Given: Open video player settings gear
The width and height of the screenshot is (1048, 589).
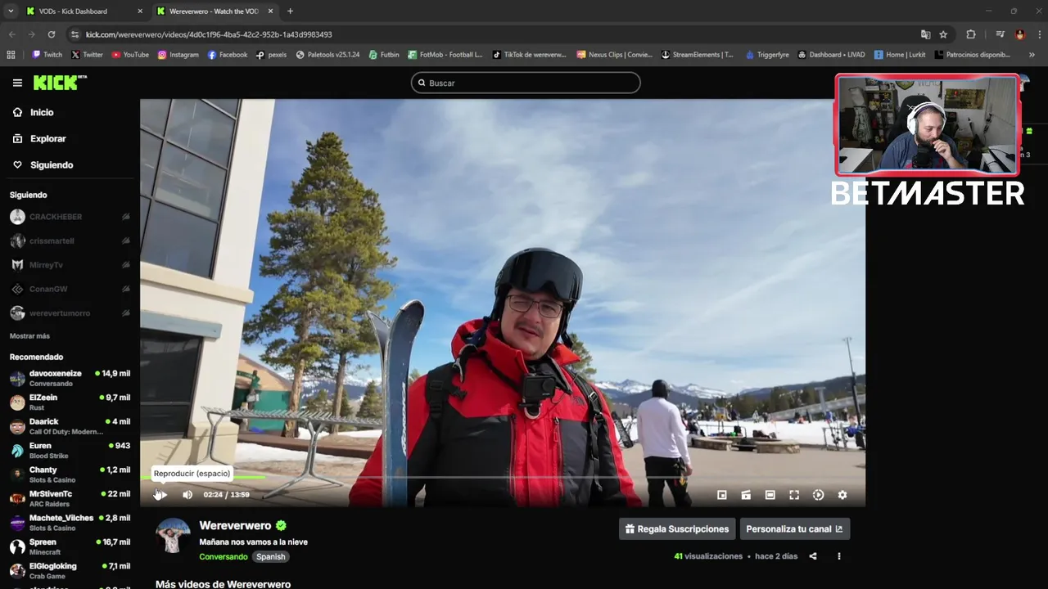Looking at the screenshot, I should pyautogui.click(x=842, y=495).
